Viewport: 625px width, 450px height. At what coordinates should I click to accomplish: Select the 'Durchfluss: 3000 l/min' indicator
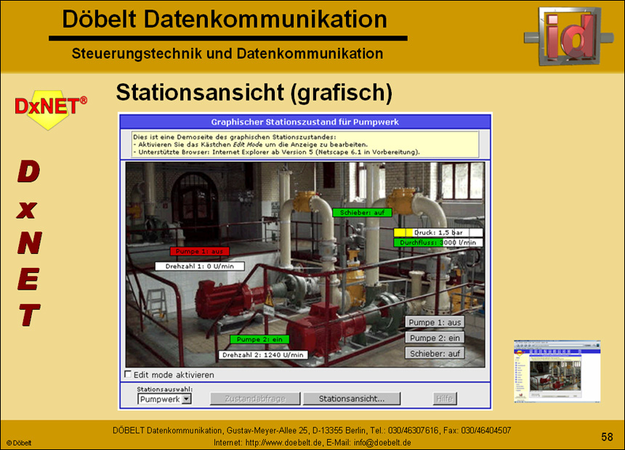[437, 242]
